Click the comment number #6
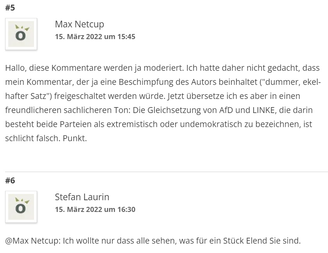 [10, 181]
